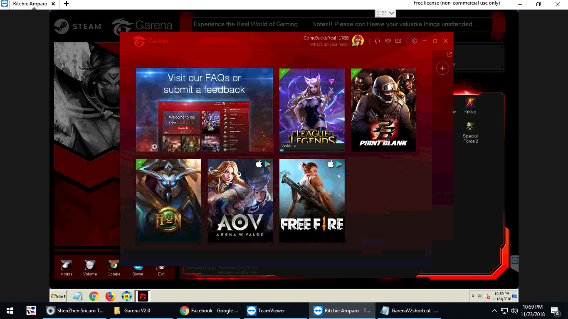Image resolution: width=568 pixels, height=319 pixels.
Task: Open the HoN game tile
Action: coord(168,201)
